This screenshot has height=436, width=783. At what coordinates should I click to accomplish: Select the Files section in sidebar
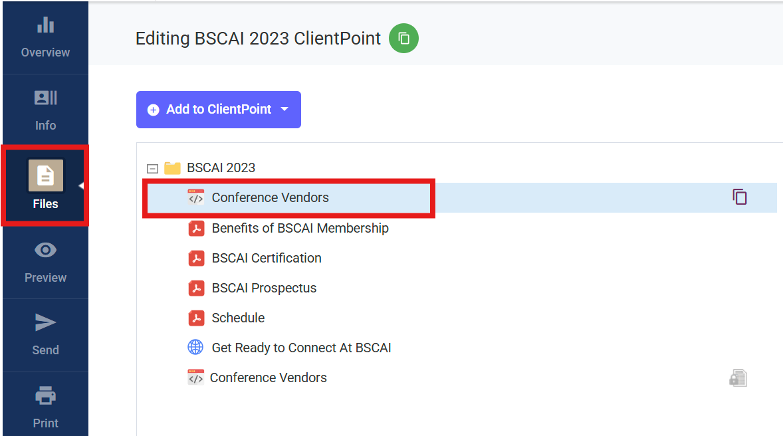(45, 185)
